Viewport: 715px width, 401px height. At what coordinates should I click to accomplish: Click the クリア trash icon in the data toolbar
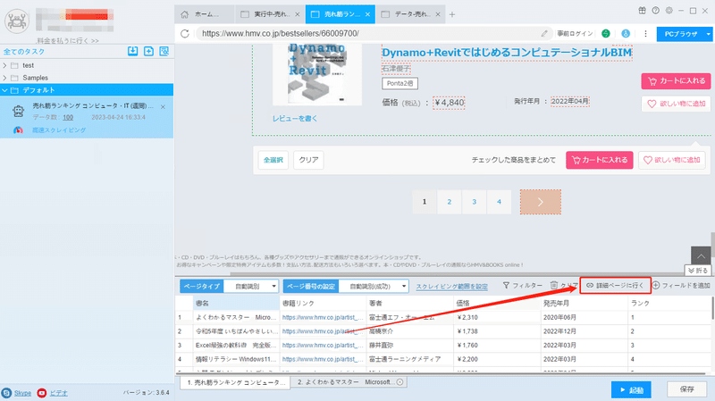tap(553, 285)
